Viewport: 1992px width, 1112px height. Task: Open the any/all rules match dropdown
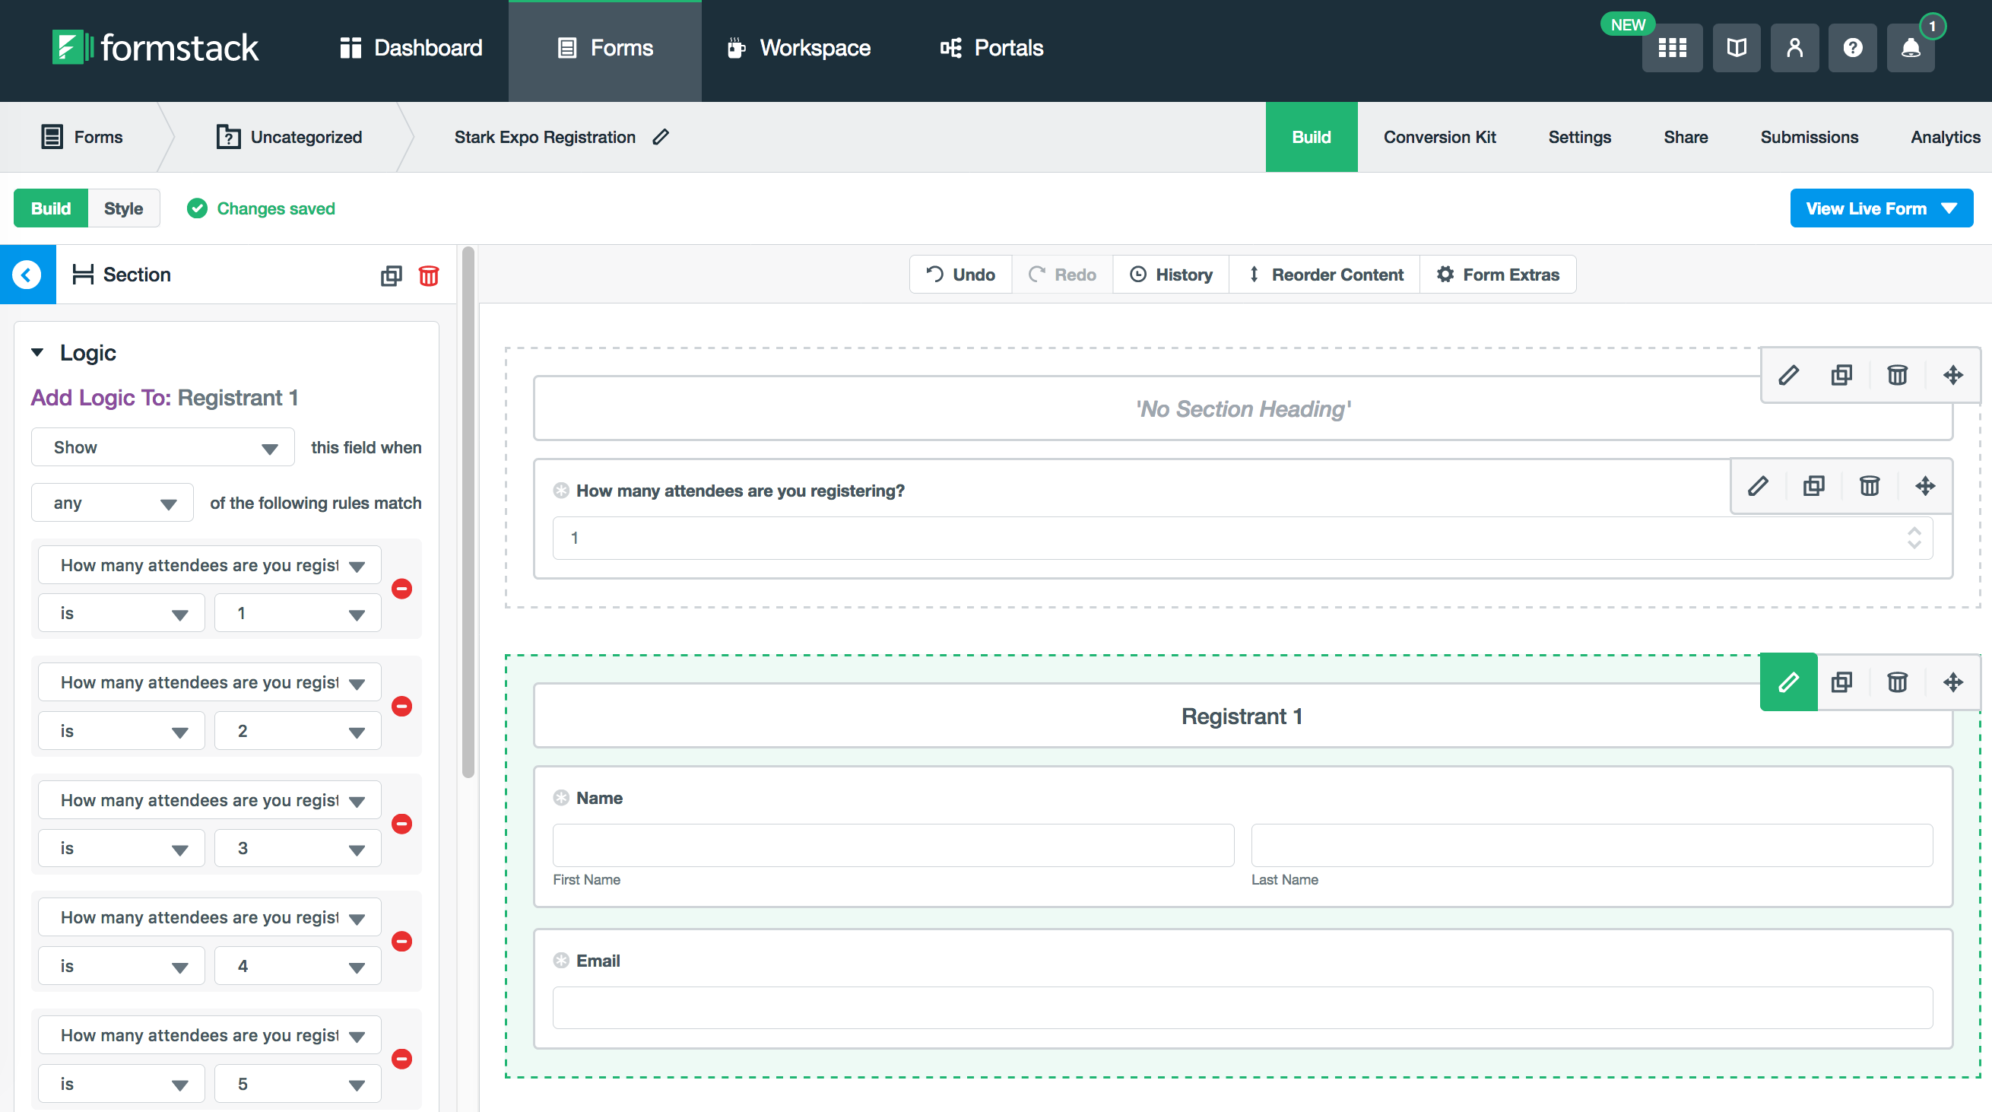112,503
